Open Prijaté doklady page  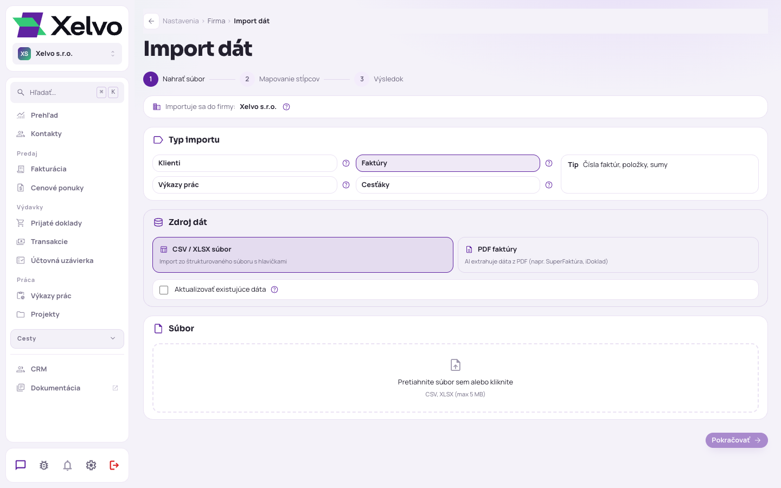pyautogui.click(x=67, y=223)
